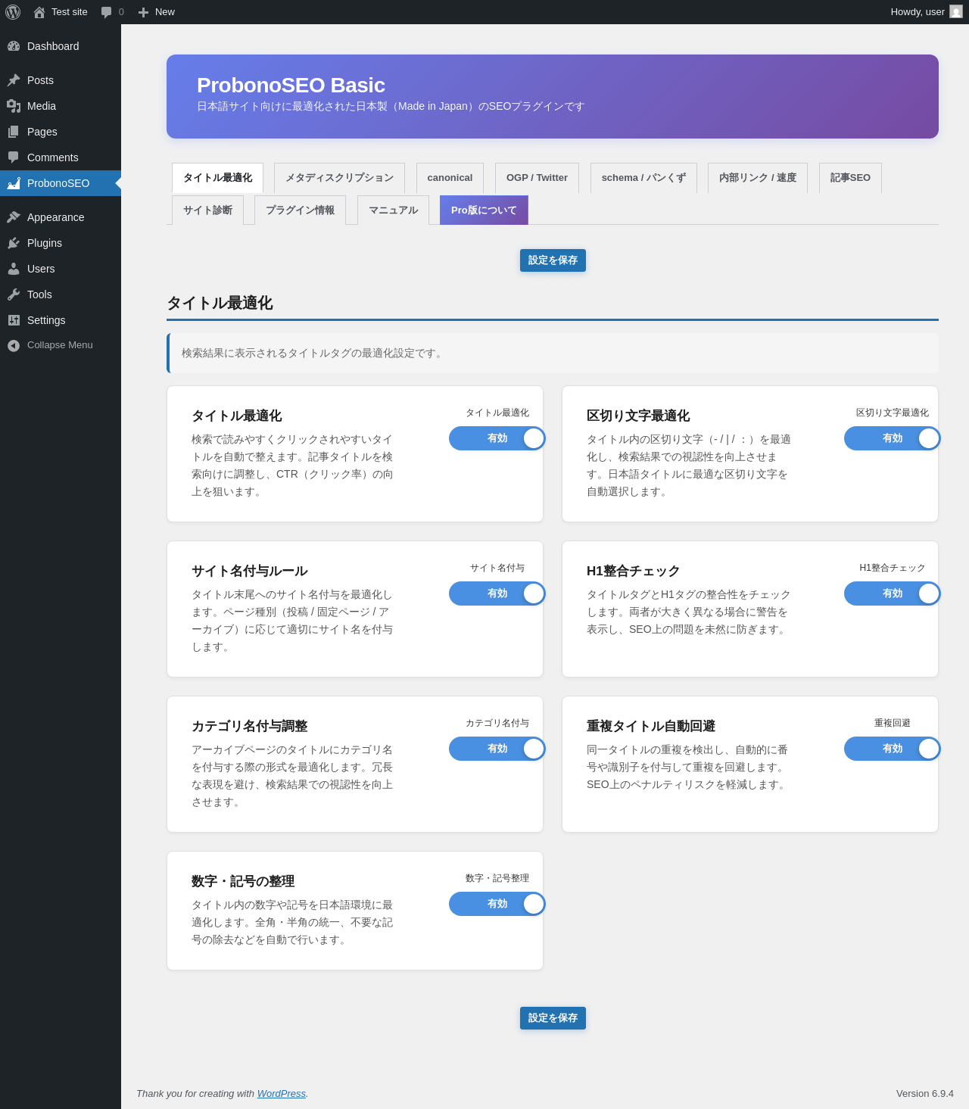Click the Settings sliders icon
This screenshot has height=1109, width=969.
pos(14,320)
